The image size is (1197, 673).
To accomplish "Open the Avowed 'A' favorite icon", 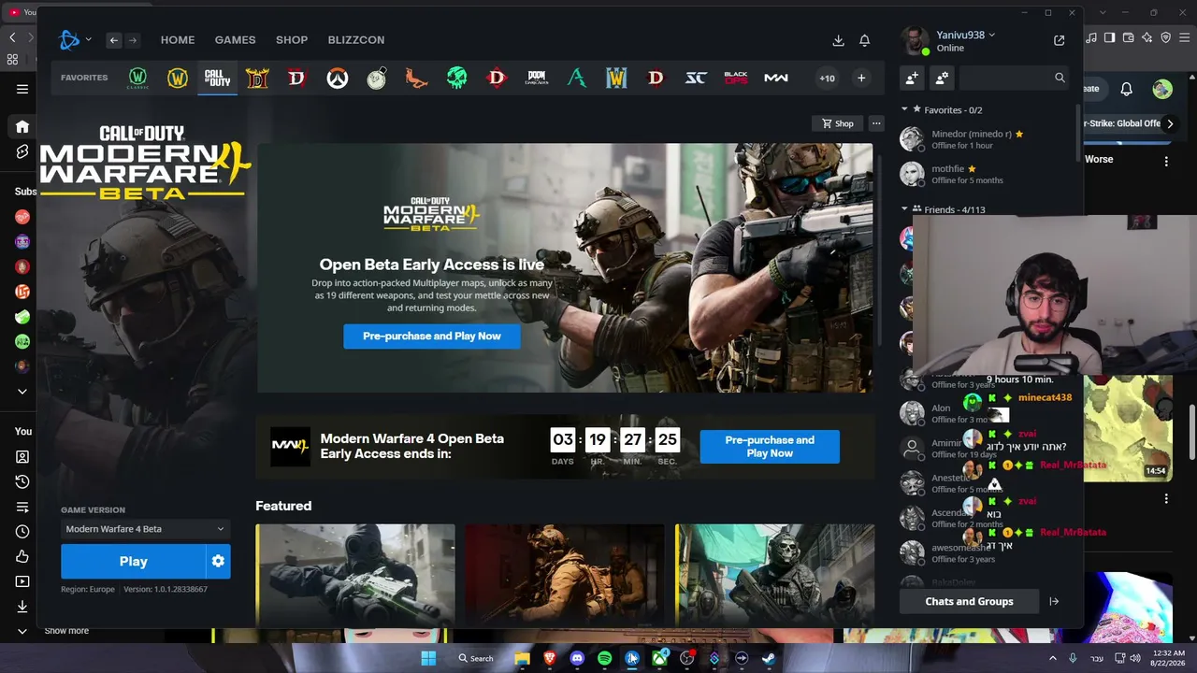I will point(577,78).
